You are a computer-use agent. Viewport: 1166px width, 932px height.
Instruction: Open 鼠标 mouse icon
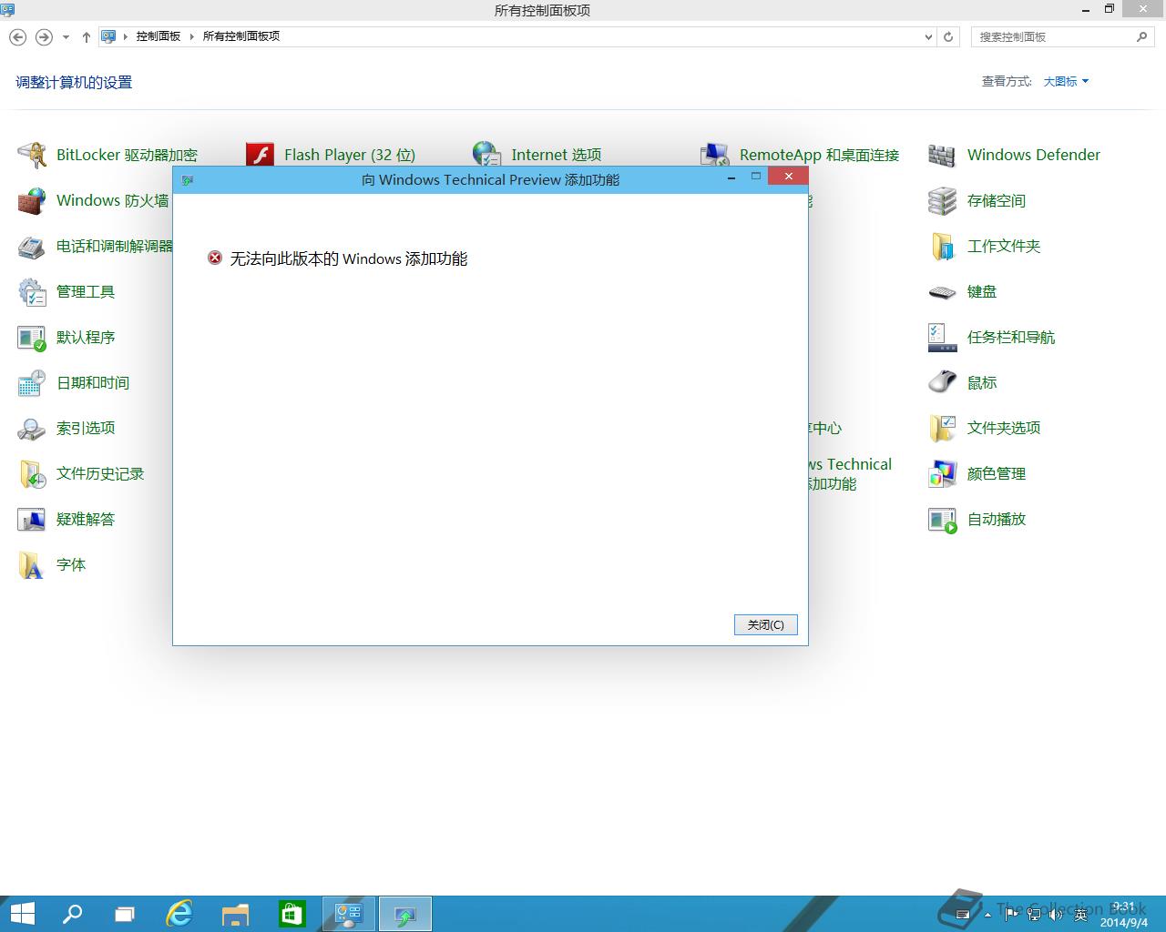point(942,382)
